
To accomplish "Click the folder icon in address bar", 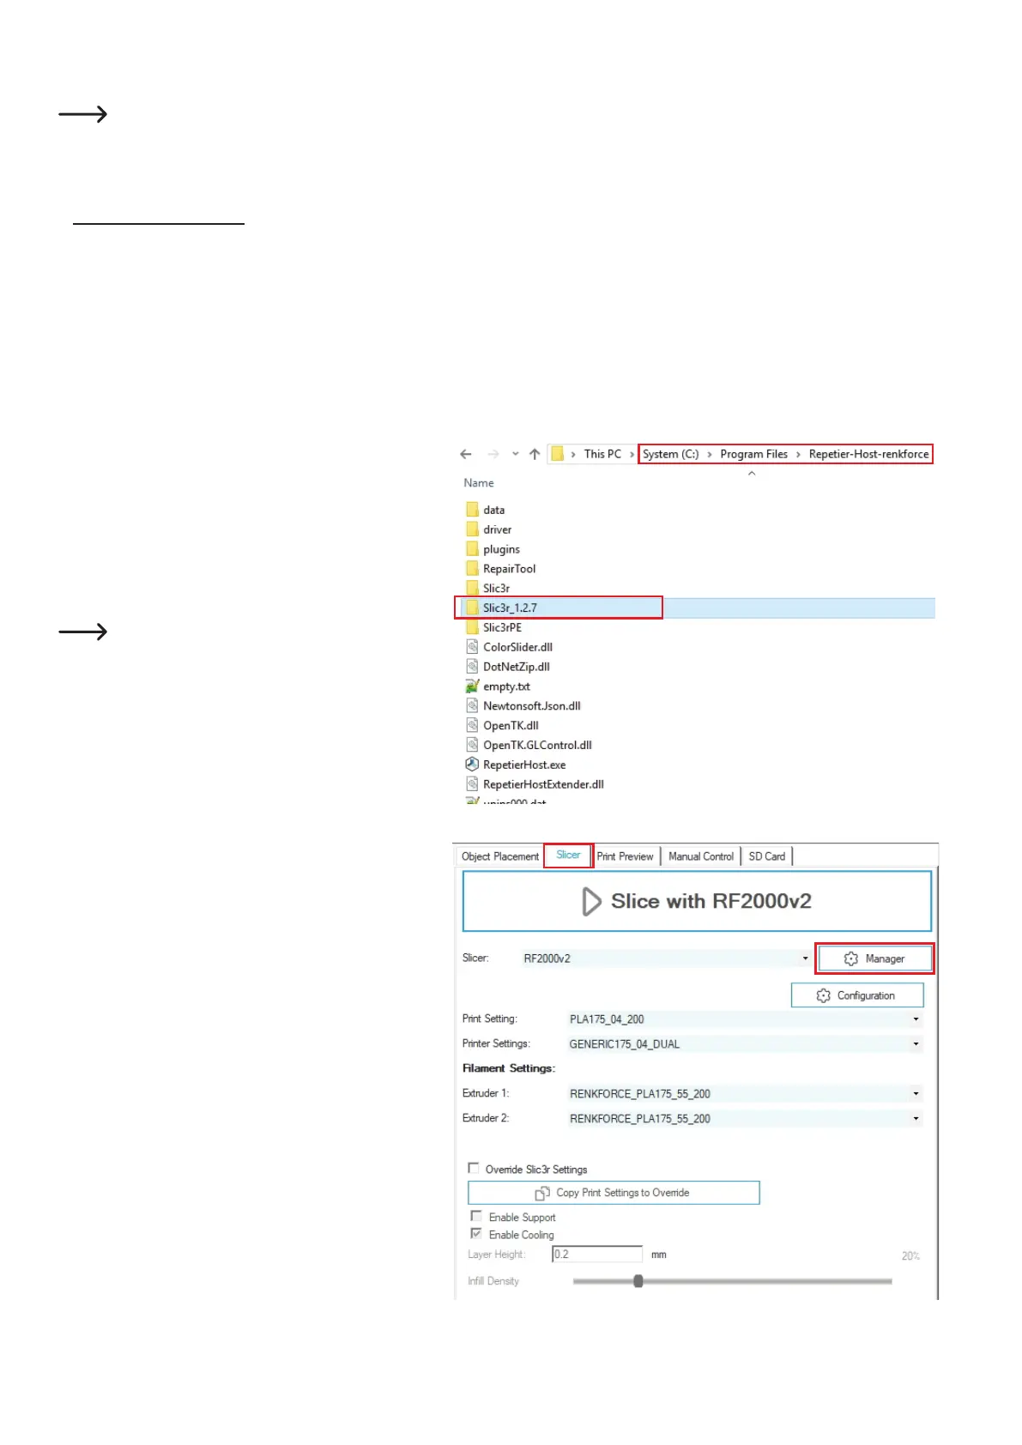I will pos(558,454).
